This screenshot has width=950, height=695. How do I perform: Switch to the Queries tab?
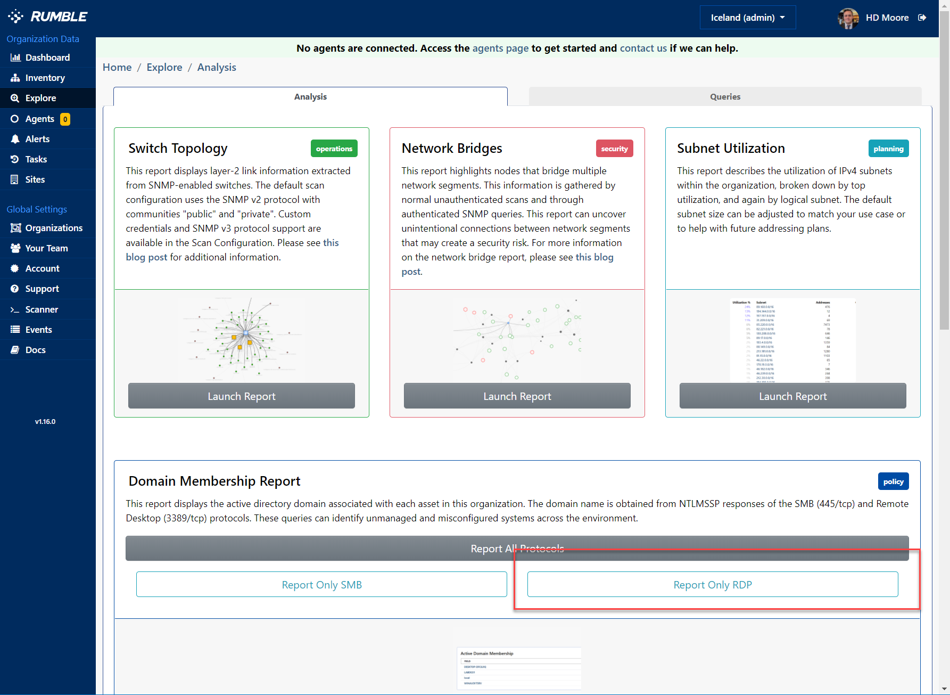tap(725, 96)
